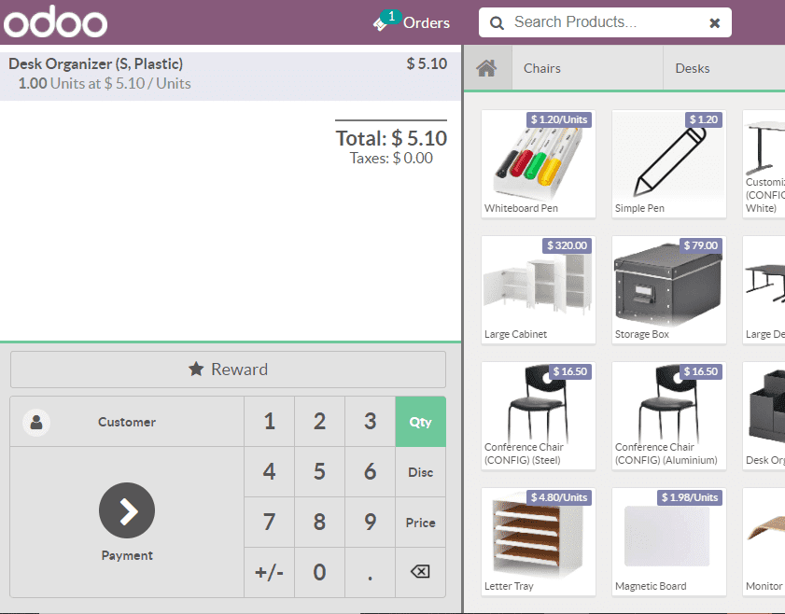Tap numpad key 1
785x614 pixels.
pos(270,422)
